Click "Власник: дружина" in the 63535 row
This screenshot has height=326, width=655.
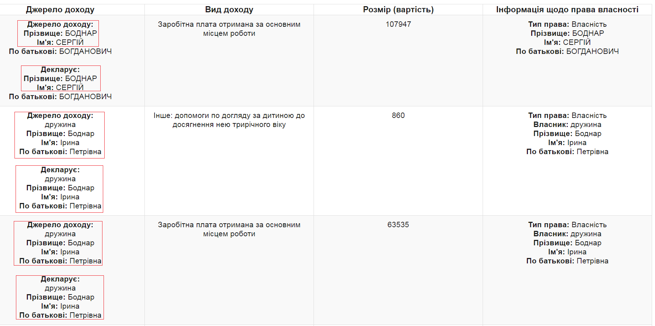(567, 234)
